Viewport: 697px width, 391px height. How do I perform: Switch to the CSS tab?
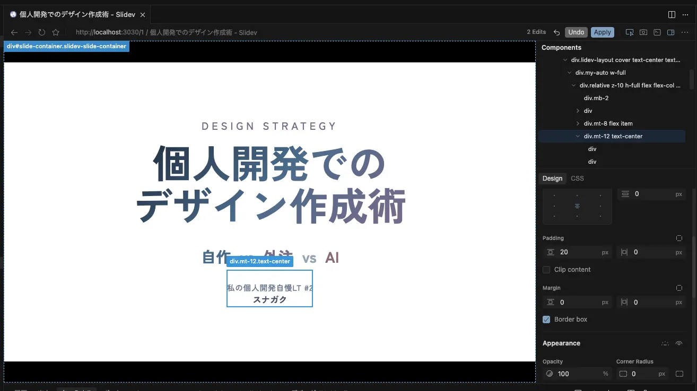(577, 178)
